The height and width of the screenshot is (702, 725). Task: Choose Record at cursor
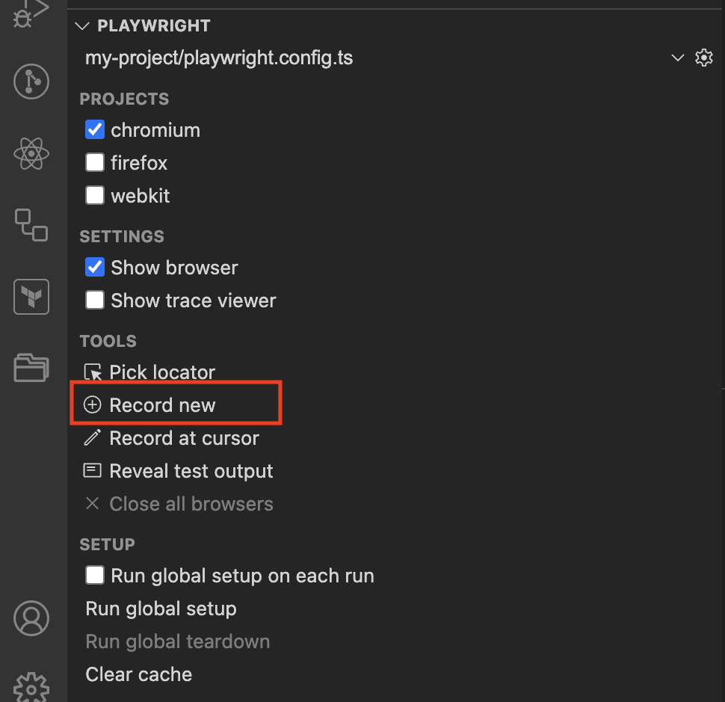171,438
